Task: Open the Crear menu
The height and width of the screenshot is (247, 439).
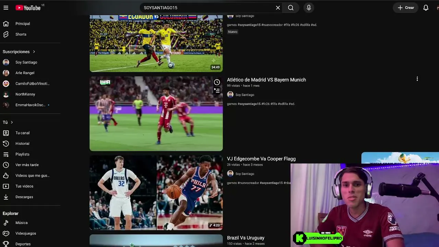Action: tap(406, 8)
